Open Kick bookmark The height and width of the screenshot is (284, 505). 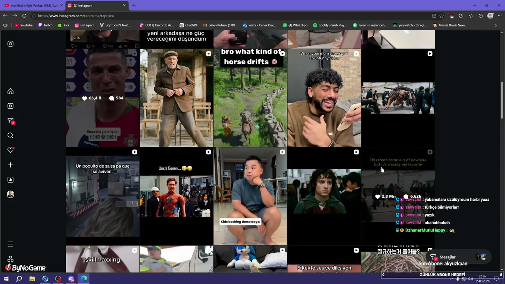point(64,25)
